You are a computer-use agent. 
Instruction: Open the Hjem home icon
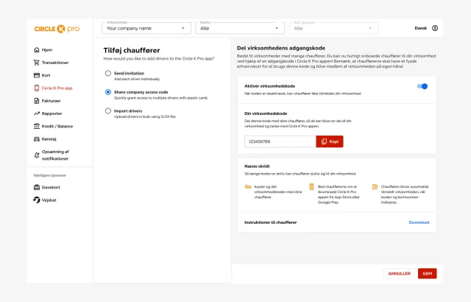pos(37,50)
